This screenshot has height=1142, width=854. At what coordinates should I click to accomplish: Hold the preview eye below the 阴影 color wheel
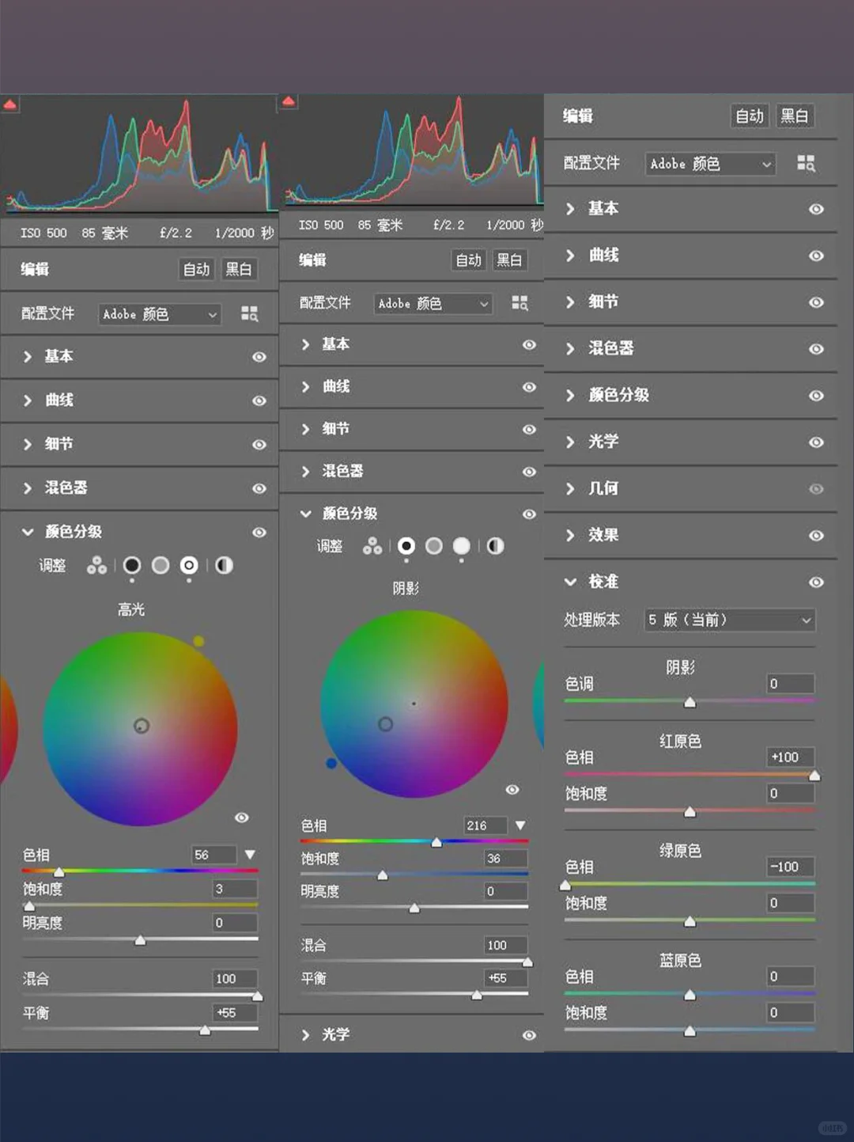(512, 790)
